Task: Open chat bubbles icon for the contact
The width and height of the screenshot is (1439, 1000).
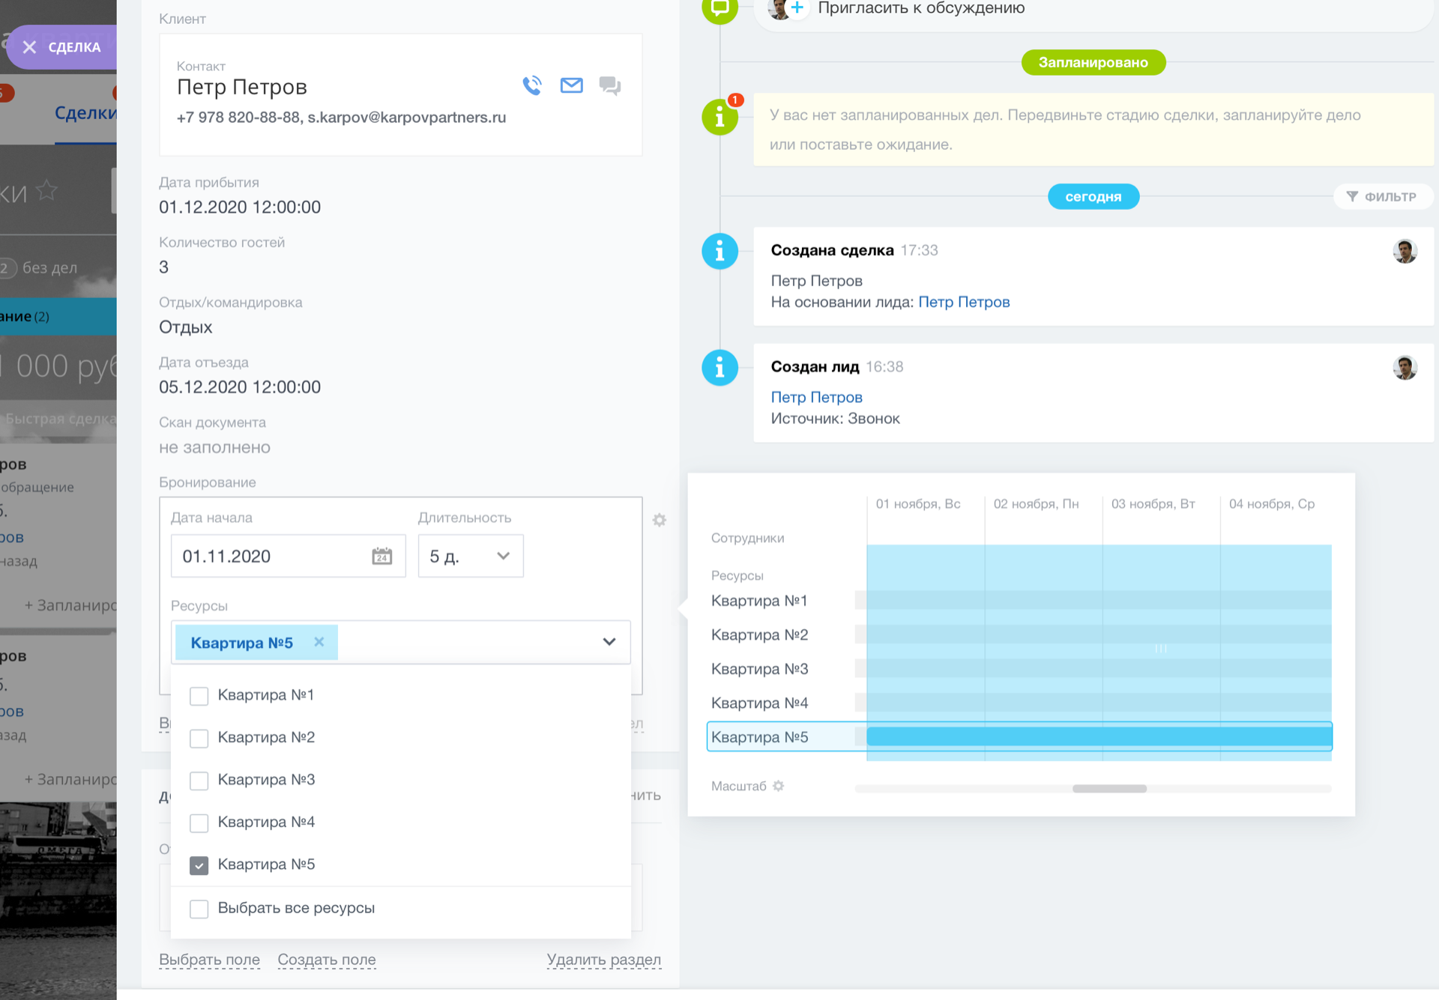Action: (610, 85)
